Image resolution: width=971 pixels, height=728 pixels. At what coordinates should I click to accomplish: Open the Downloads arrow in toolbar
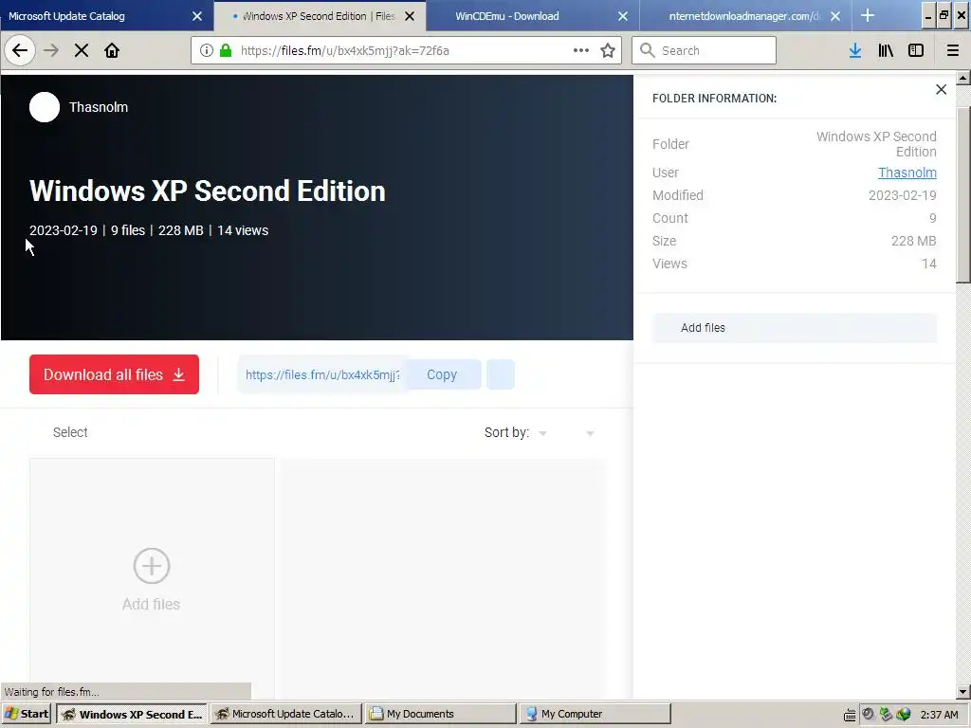pos(855,51)
